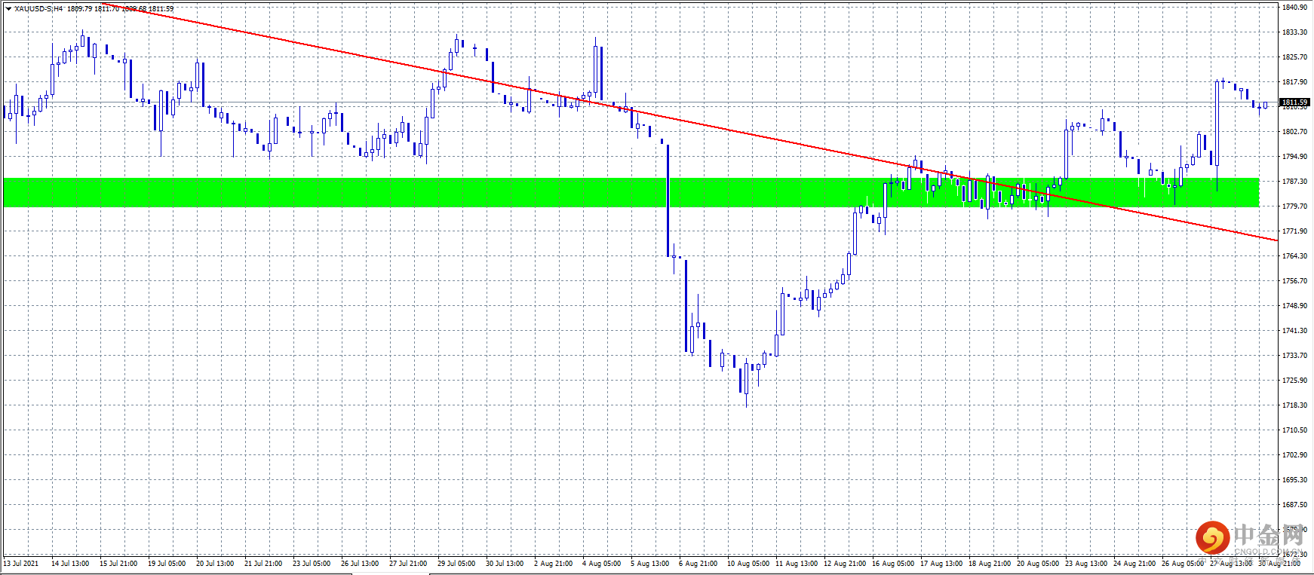Click the 1840.90 price axis label
1314x575 pixels.
pyautogui.click(x=1294, y=8)
